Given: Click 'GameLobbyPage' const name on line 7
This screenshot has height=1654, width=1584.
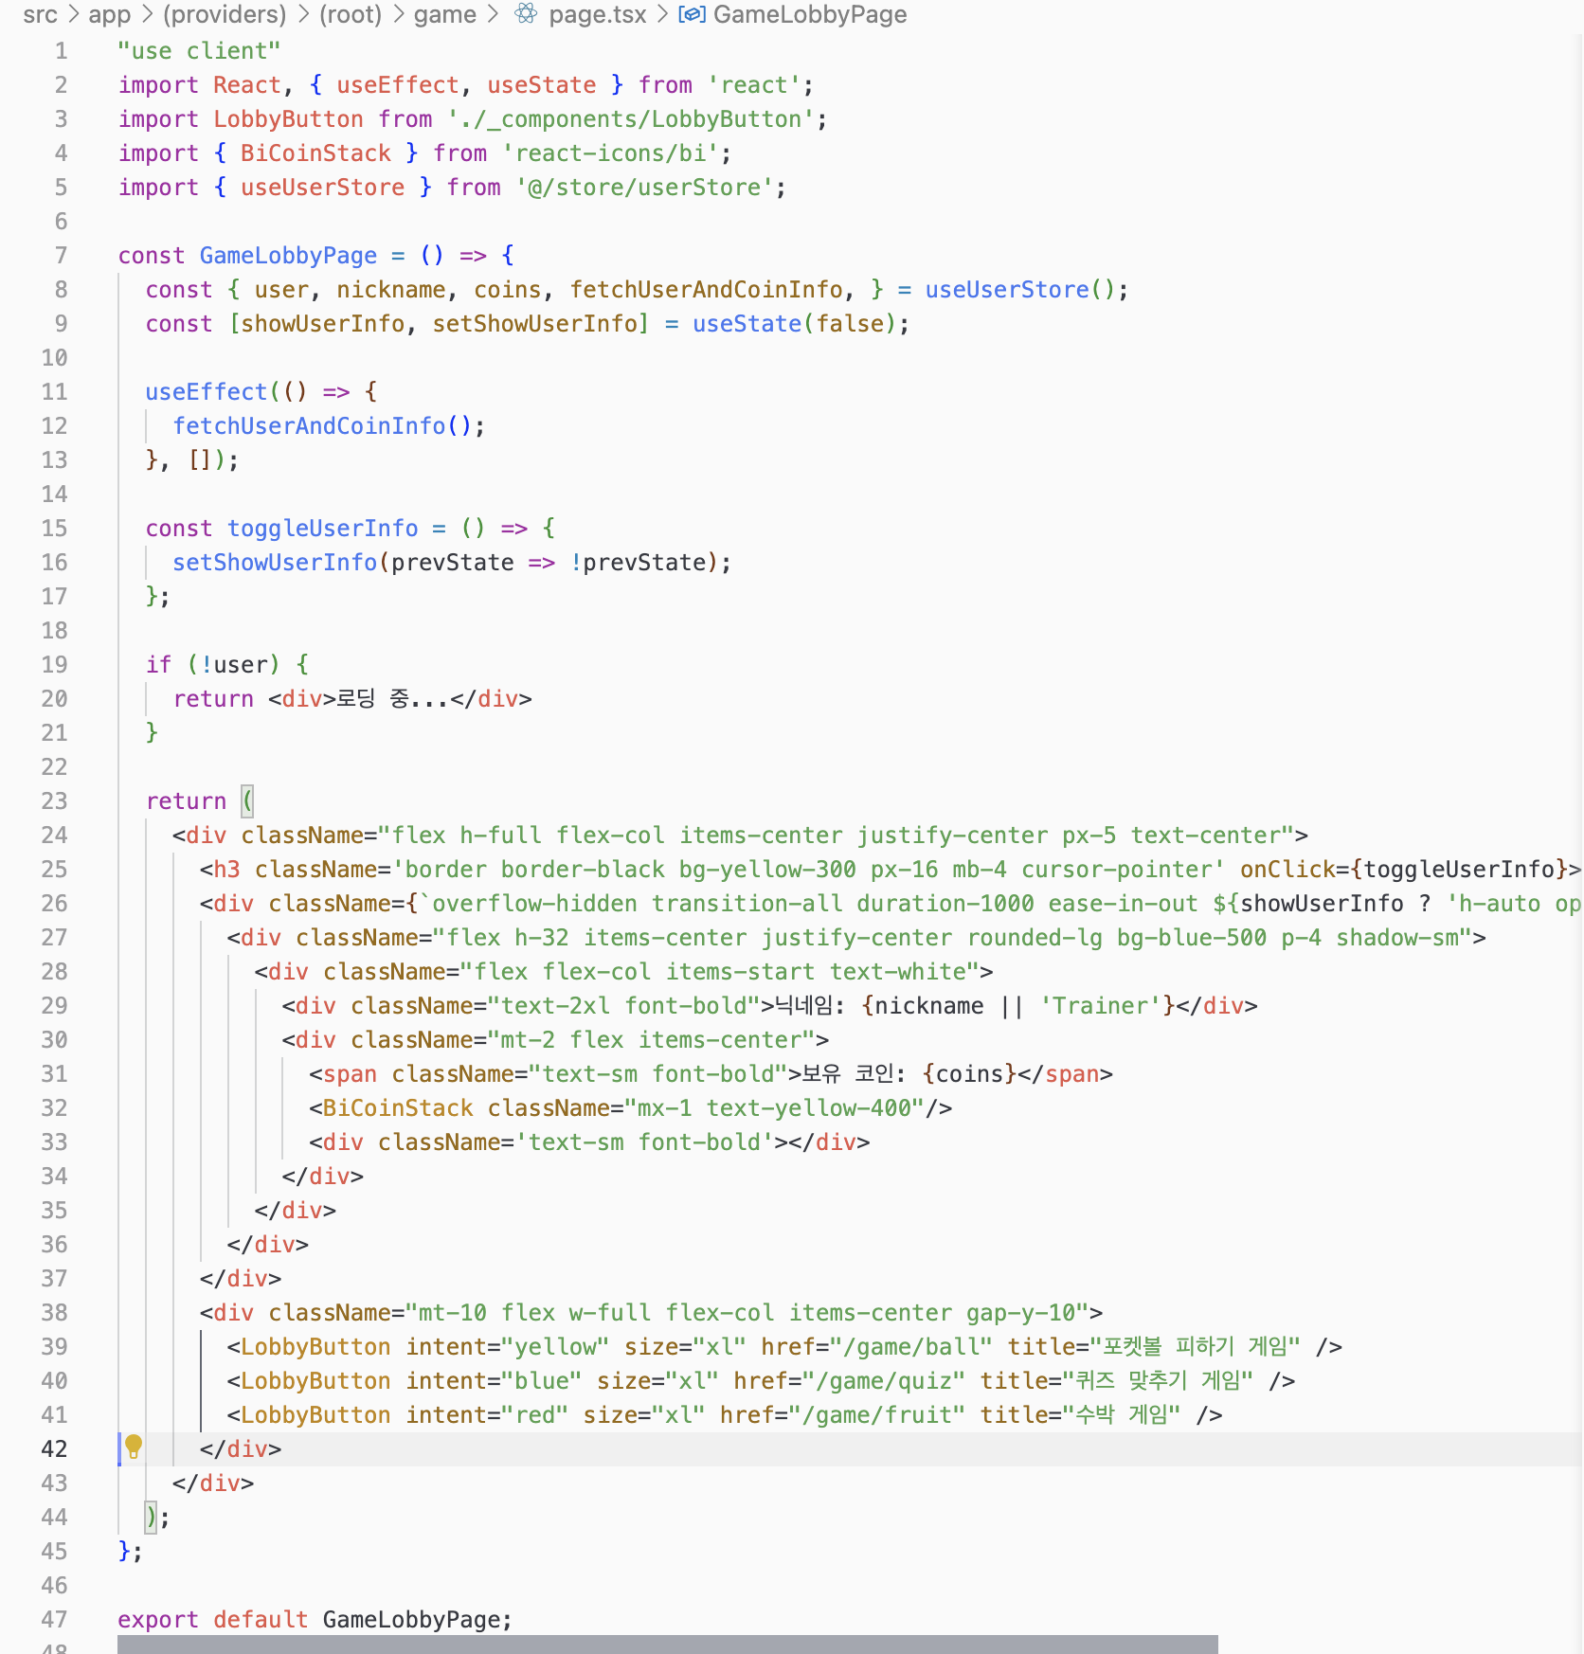Looking at the screenshot, I should 288,256.
